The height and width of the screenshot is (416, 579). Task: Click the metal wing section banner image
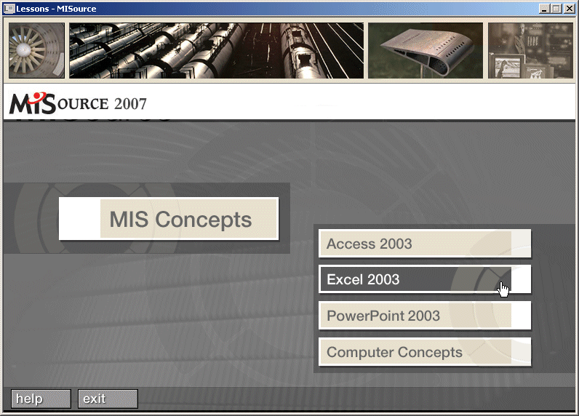(426, 51)
